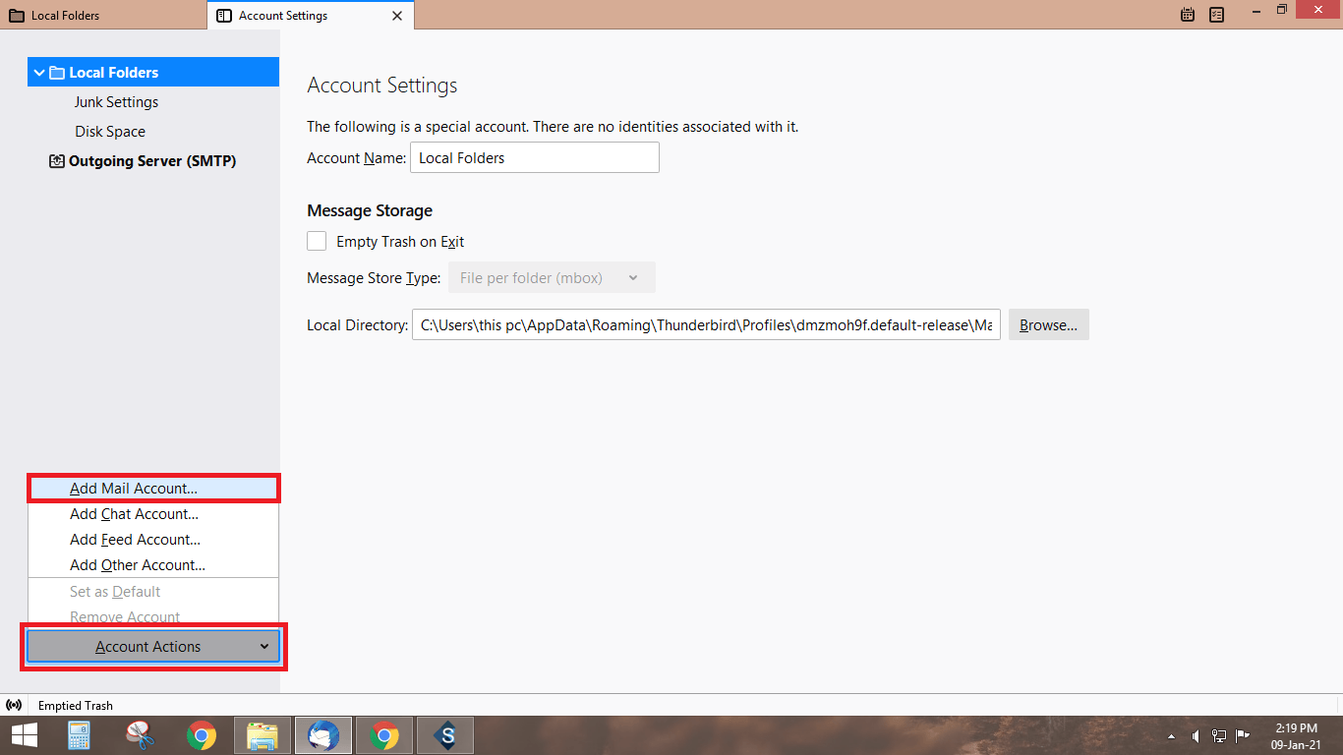
Task: Select Outgoing Server (SMTP) entry
Action: click(x=152, y=161)
